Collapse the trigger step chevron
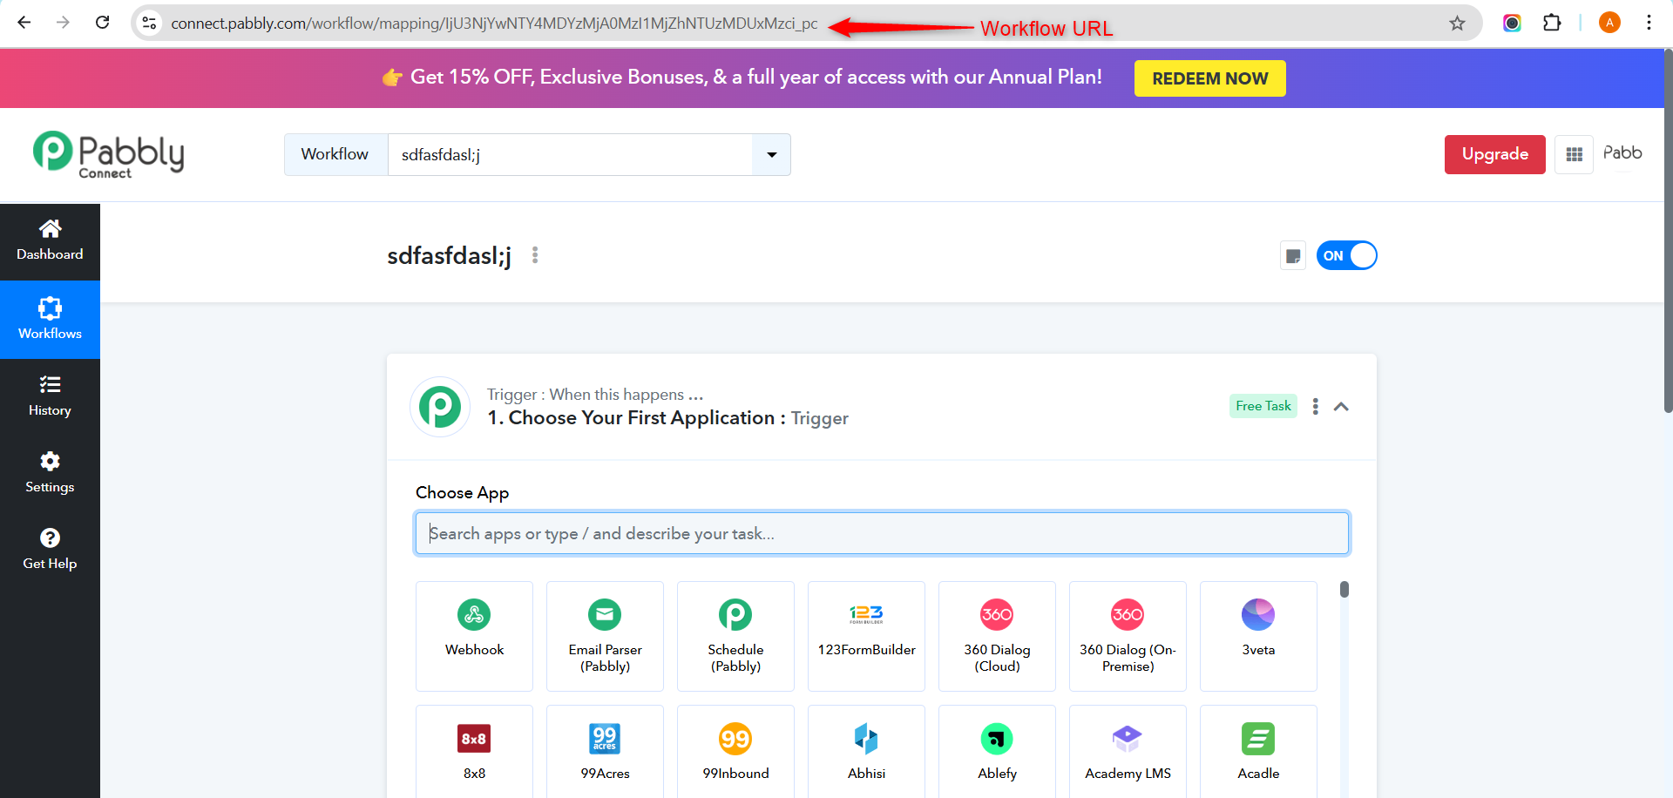 (x=1341, y=407)
